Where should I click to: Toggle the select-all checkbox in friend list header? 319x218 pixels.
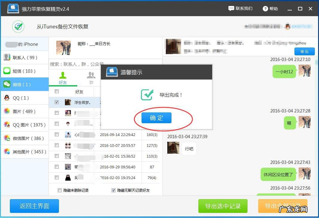[57, 92]
